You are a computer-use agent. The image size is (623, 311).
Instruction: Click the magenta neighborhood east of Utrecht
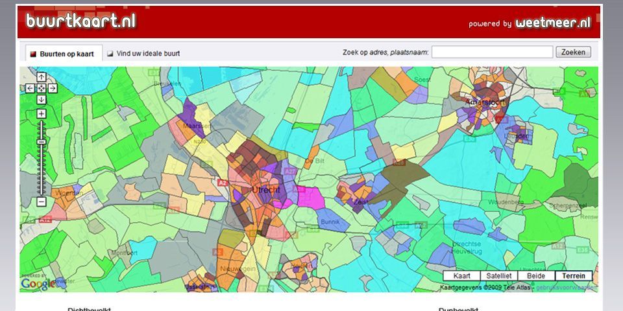310,198
